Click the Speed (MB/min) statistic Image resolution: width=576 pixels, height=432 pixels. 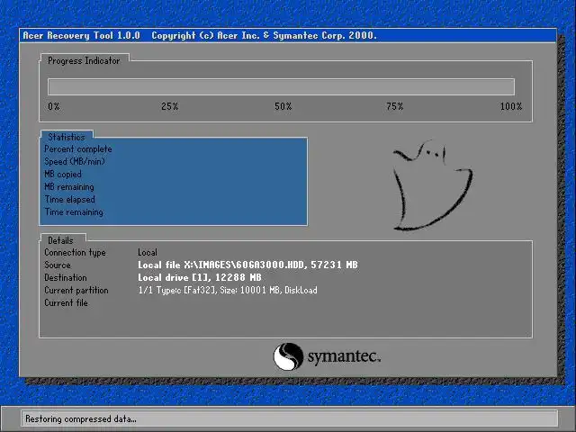(x=75, y=162)
